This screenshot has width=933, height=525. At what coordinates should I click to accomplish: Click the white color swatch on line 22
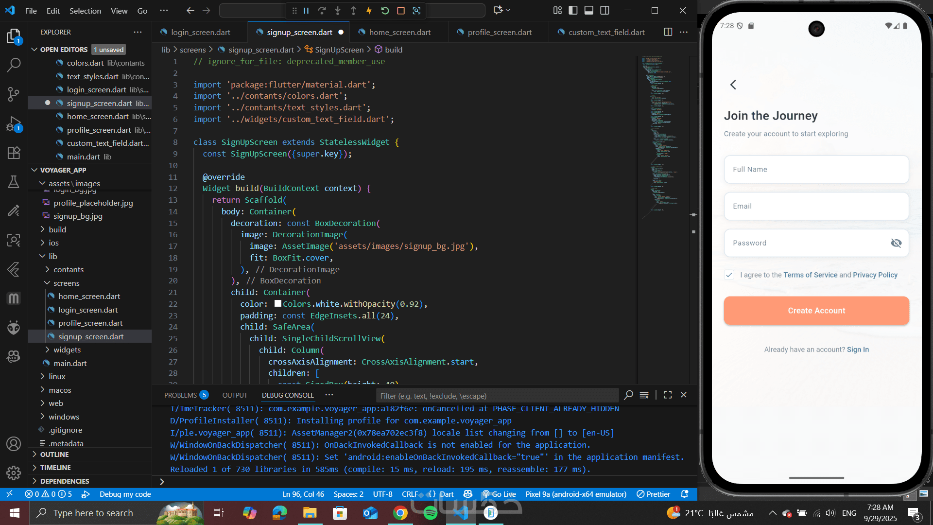point(278,304)
